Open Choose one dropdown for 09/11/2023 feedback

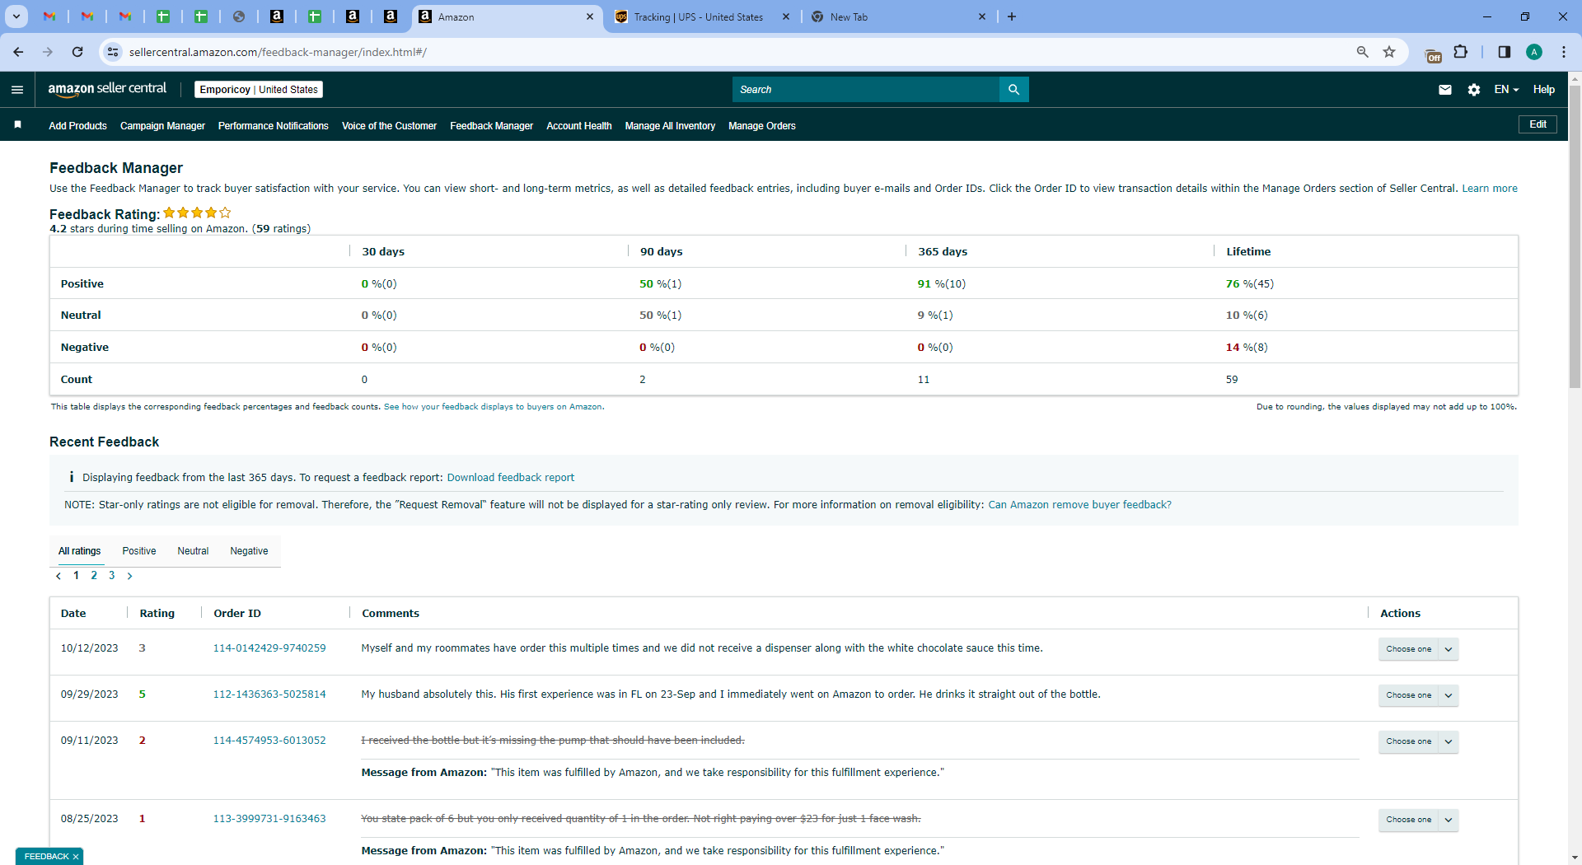pyautogui.click(x=1418, y=741)
